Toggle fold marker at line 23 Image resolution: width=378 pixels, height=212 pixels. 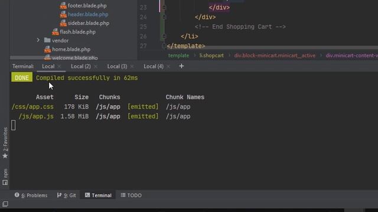click(x=164, y=8)
